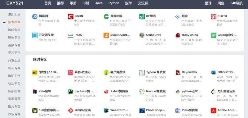Open the 交流群 menu item
Image resolution: width=248 pixels, height=118 pixels.
pos(143,3)
